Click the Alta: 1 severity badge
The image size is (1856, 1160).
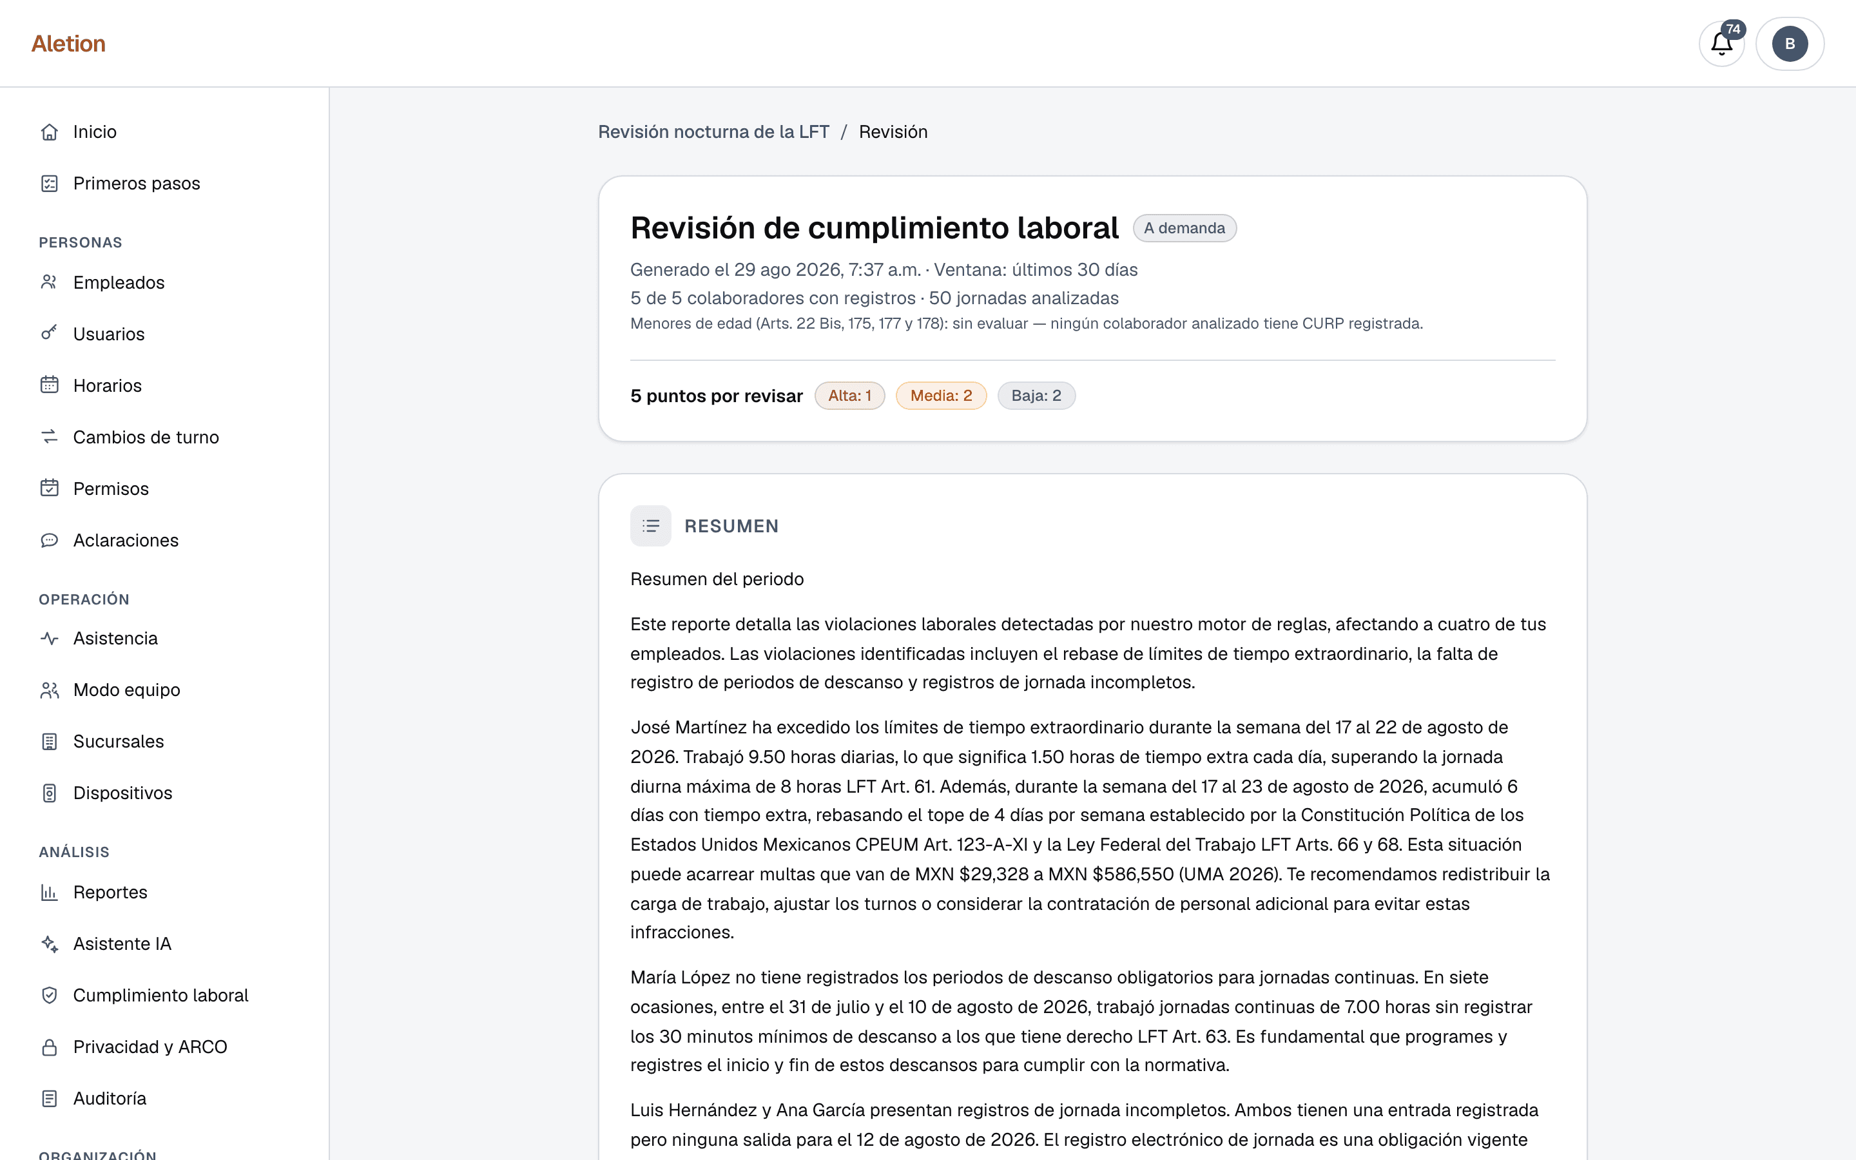coord(850,396)
